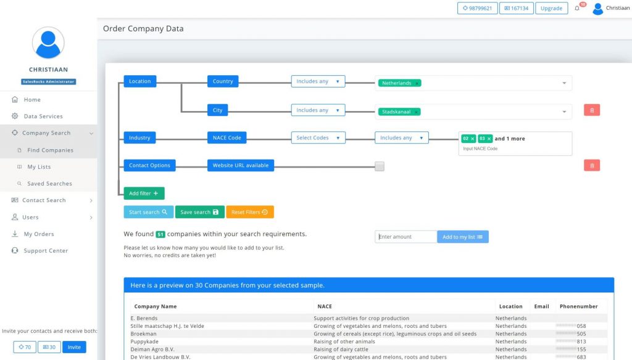This screenshot has width=632, height=360.
Task: Click the Start search button
Action: (148, 212)
